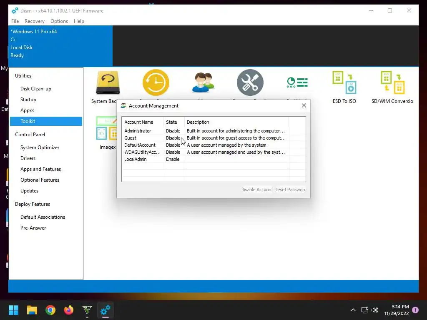Open the wrench and screwdriver repair icon
The height and width of the screenshot is (320, 427).
[x=250, y=82]
